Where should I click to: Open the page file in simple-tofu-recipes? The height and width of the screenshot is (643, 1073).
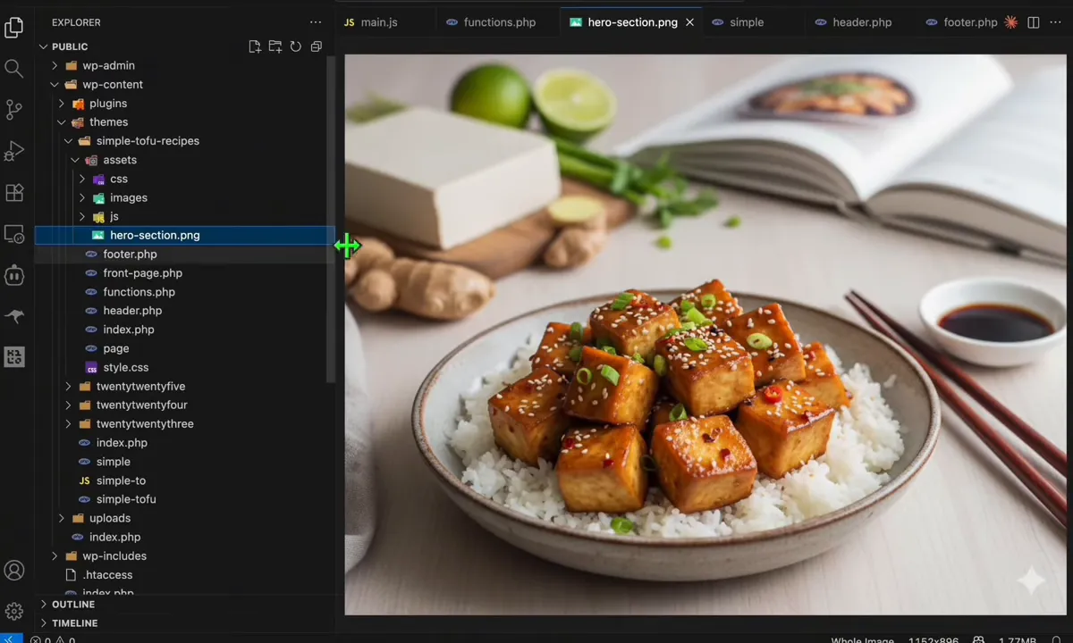[185, 348]
